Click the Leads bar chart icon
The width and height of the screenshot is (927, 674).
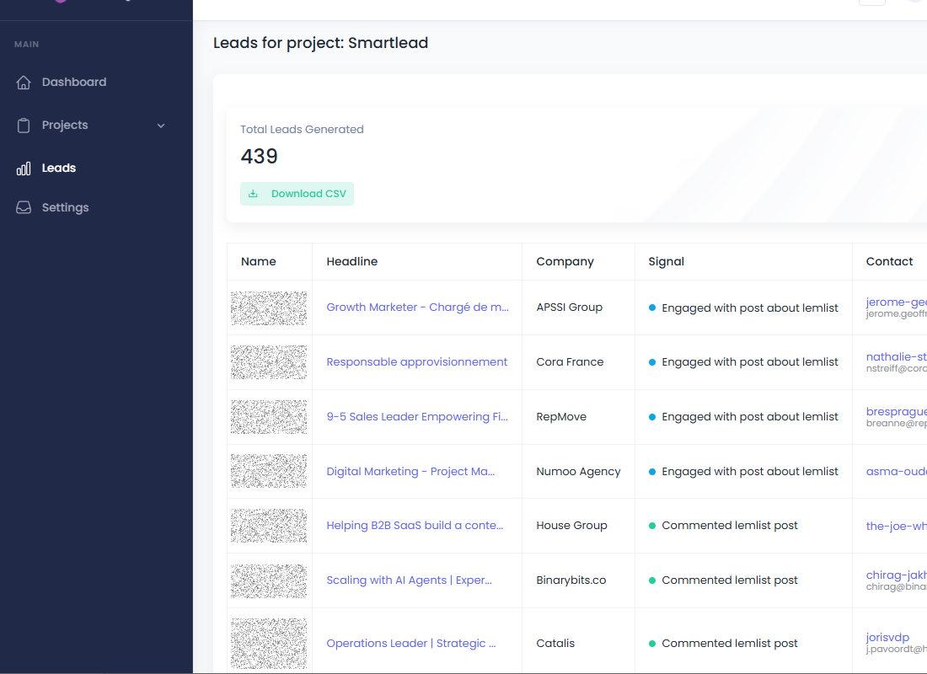click(24, 168)
